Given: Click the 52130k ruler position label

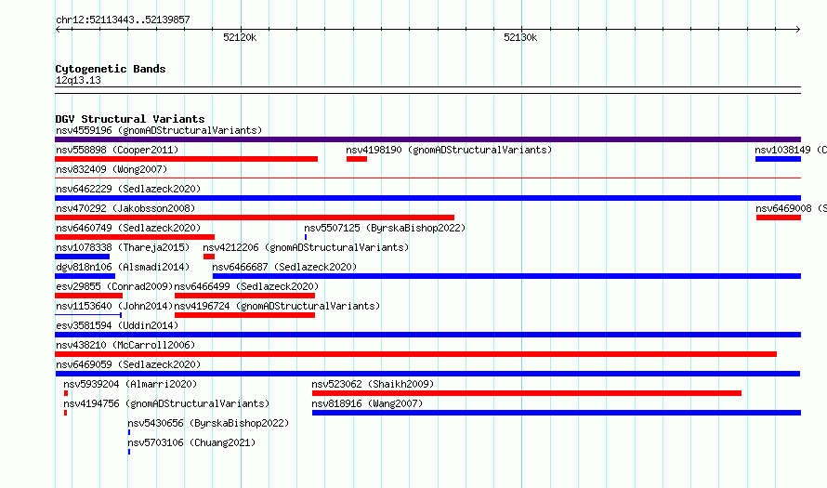Looking at the screenshot, I should 520,37.
